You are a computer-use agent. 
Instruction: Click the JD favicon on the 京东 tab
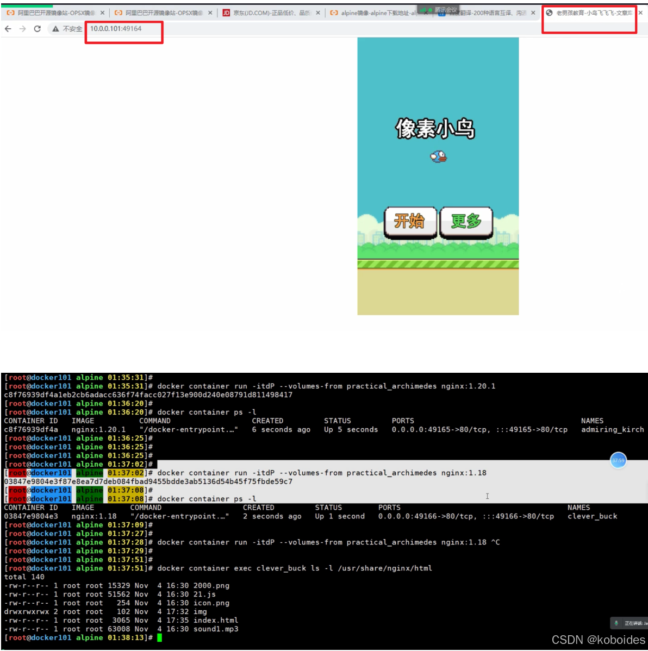pos(226,13)
